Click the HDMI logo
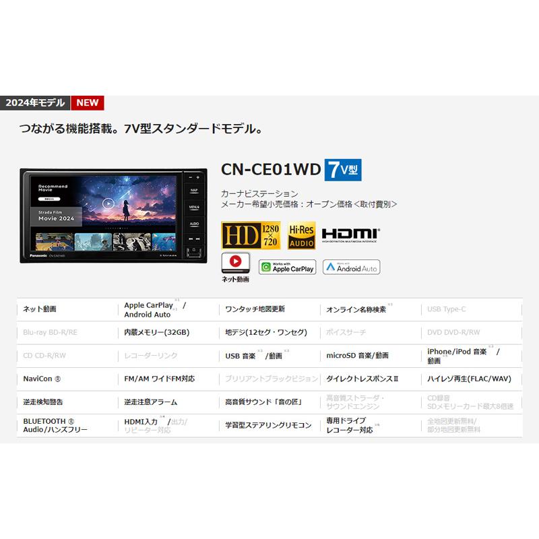Image resolution: width=539 pixels, height=539 pixels. point(350,234)
